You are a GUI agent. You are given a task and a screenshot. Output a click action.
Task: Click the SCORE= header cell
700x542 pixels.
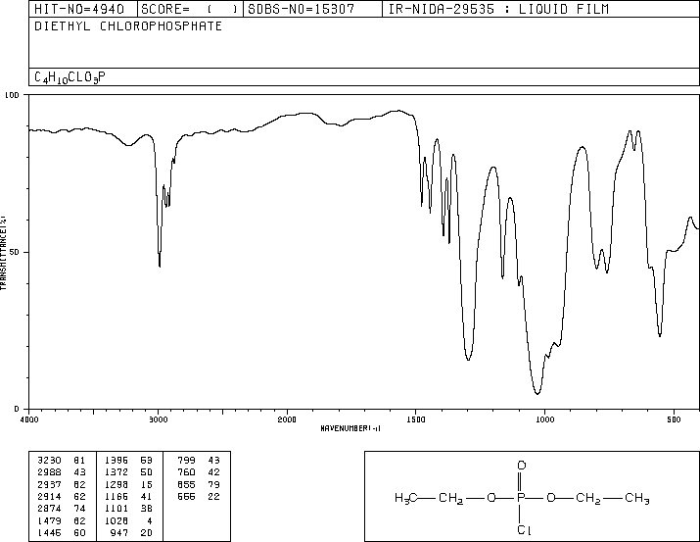(190, 9)
